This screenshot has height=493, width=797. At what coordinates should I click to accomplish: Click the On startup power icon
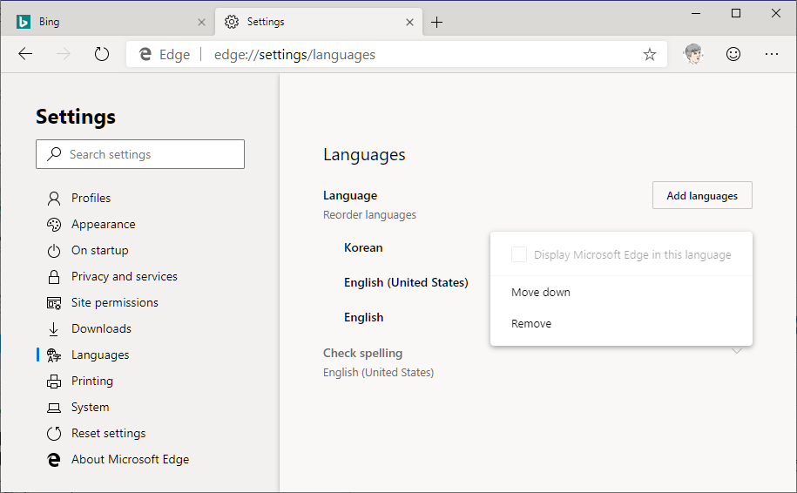54,251
